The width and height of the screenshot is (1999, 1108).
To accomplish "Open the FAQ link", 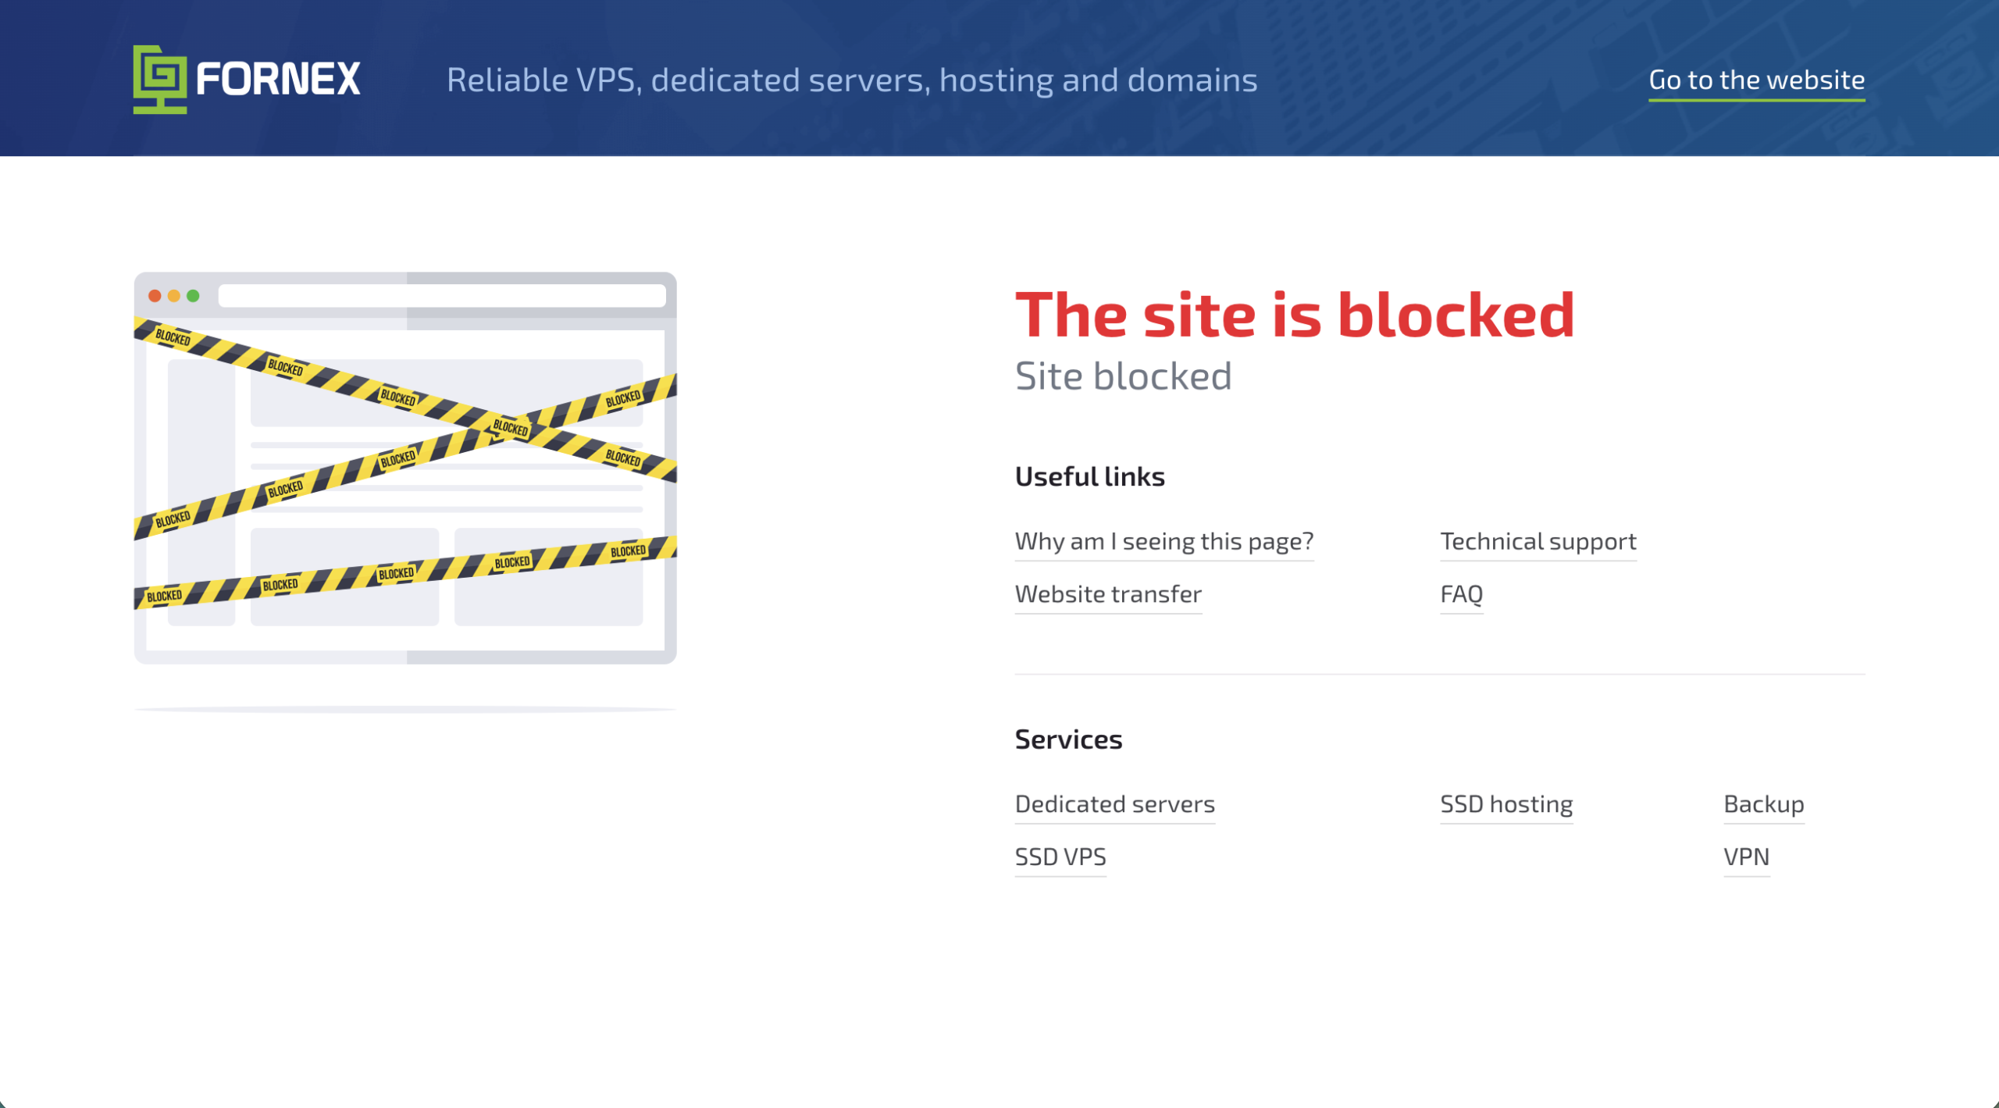I will click(1461, 594).
